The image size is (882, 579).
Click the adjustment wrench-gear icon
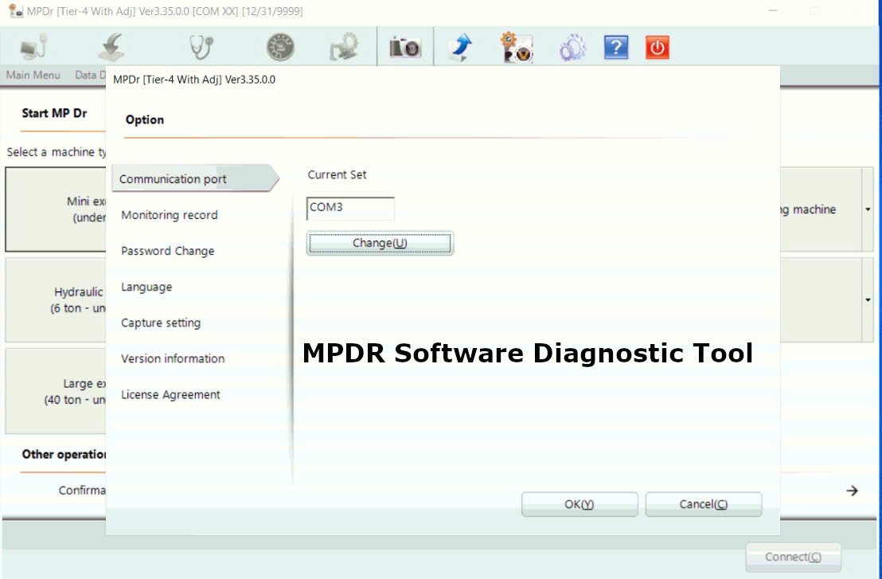342,46
